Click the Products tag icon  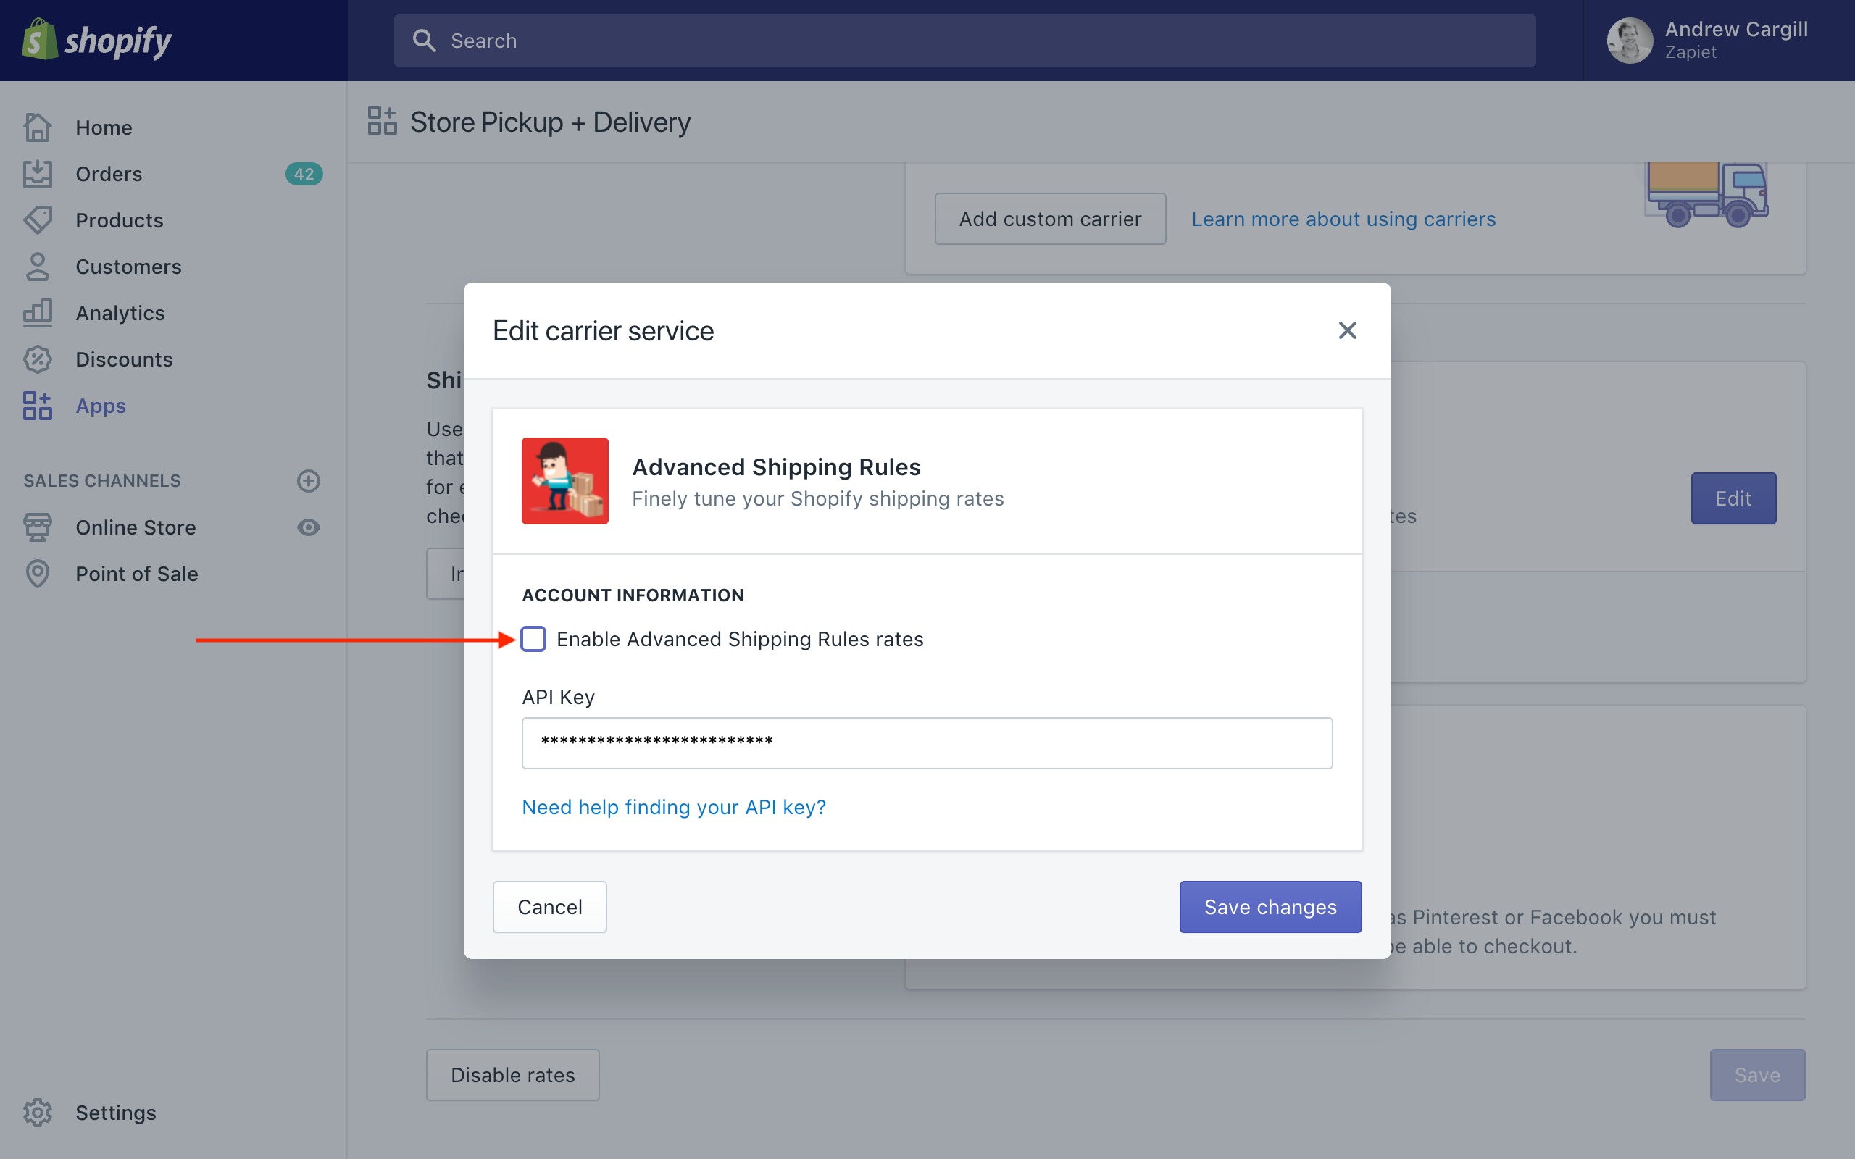point(38,220)
